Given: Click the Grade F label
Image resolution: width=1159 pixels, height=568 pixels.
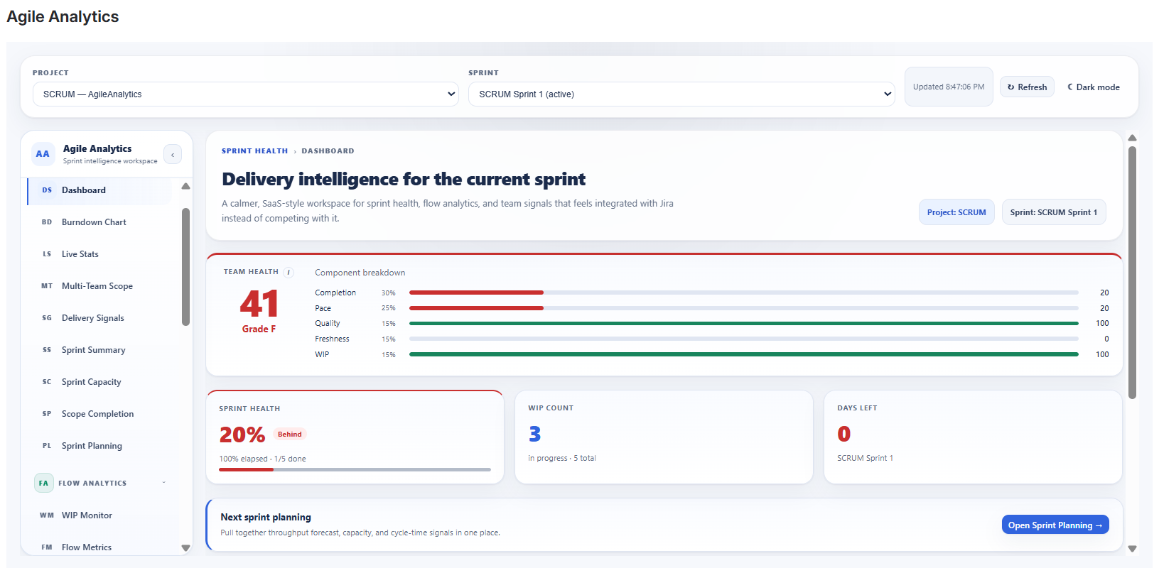Looking at the screenshot, I should [x=259, y=329].
